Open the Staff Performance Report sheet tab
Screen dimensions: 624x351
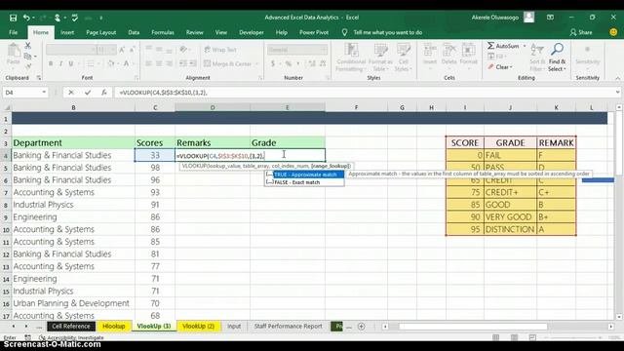(x=289, y=327)
